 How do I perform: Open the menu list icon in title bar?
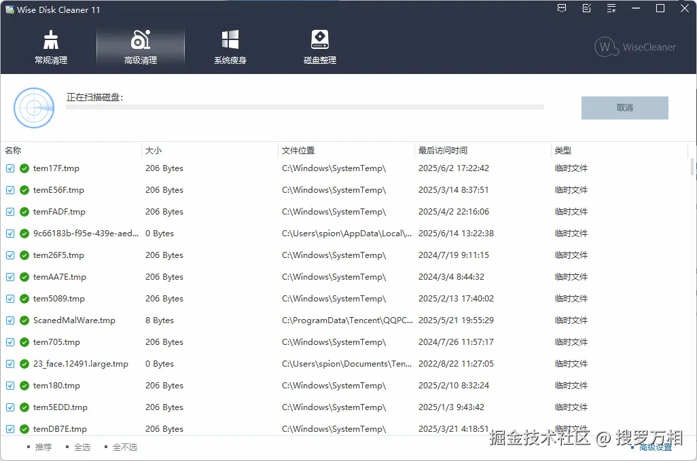click(611, 8)
